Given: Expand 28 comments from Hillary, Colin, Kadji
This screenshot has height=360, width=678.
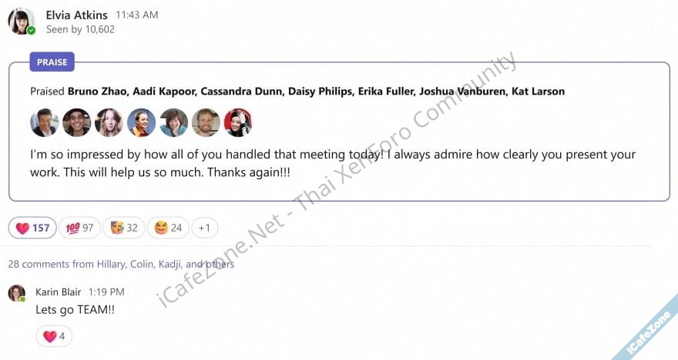Looking at the screenshot, I should click(121, 264).
